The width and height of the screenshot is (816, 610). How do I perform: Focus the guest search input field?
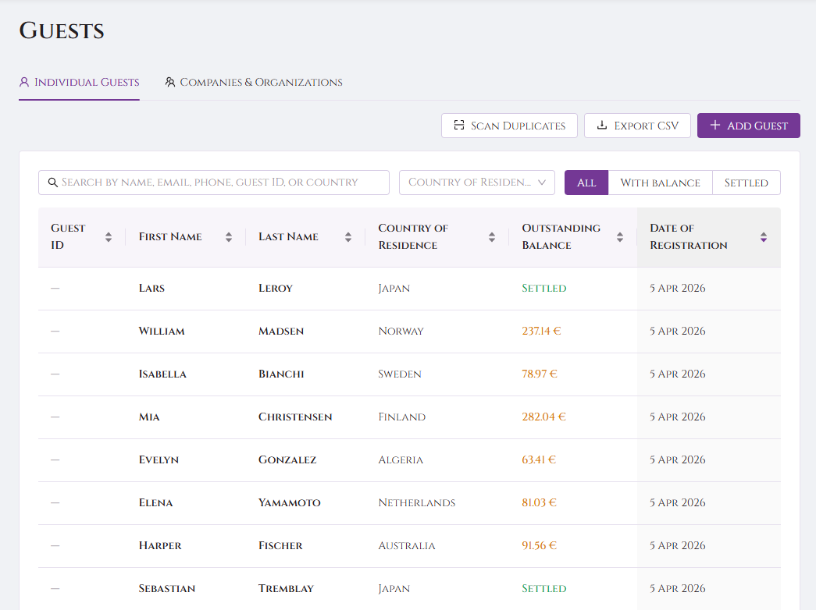click(223, 183)
